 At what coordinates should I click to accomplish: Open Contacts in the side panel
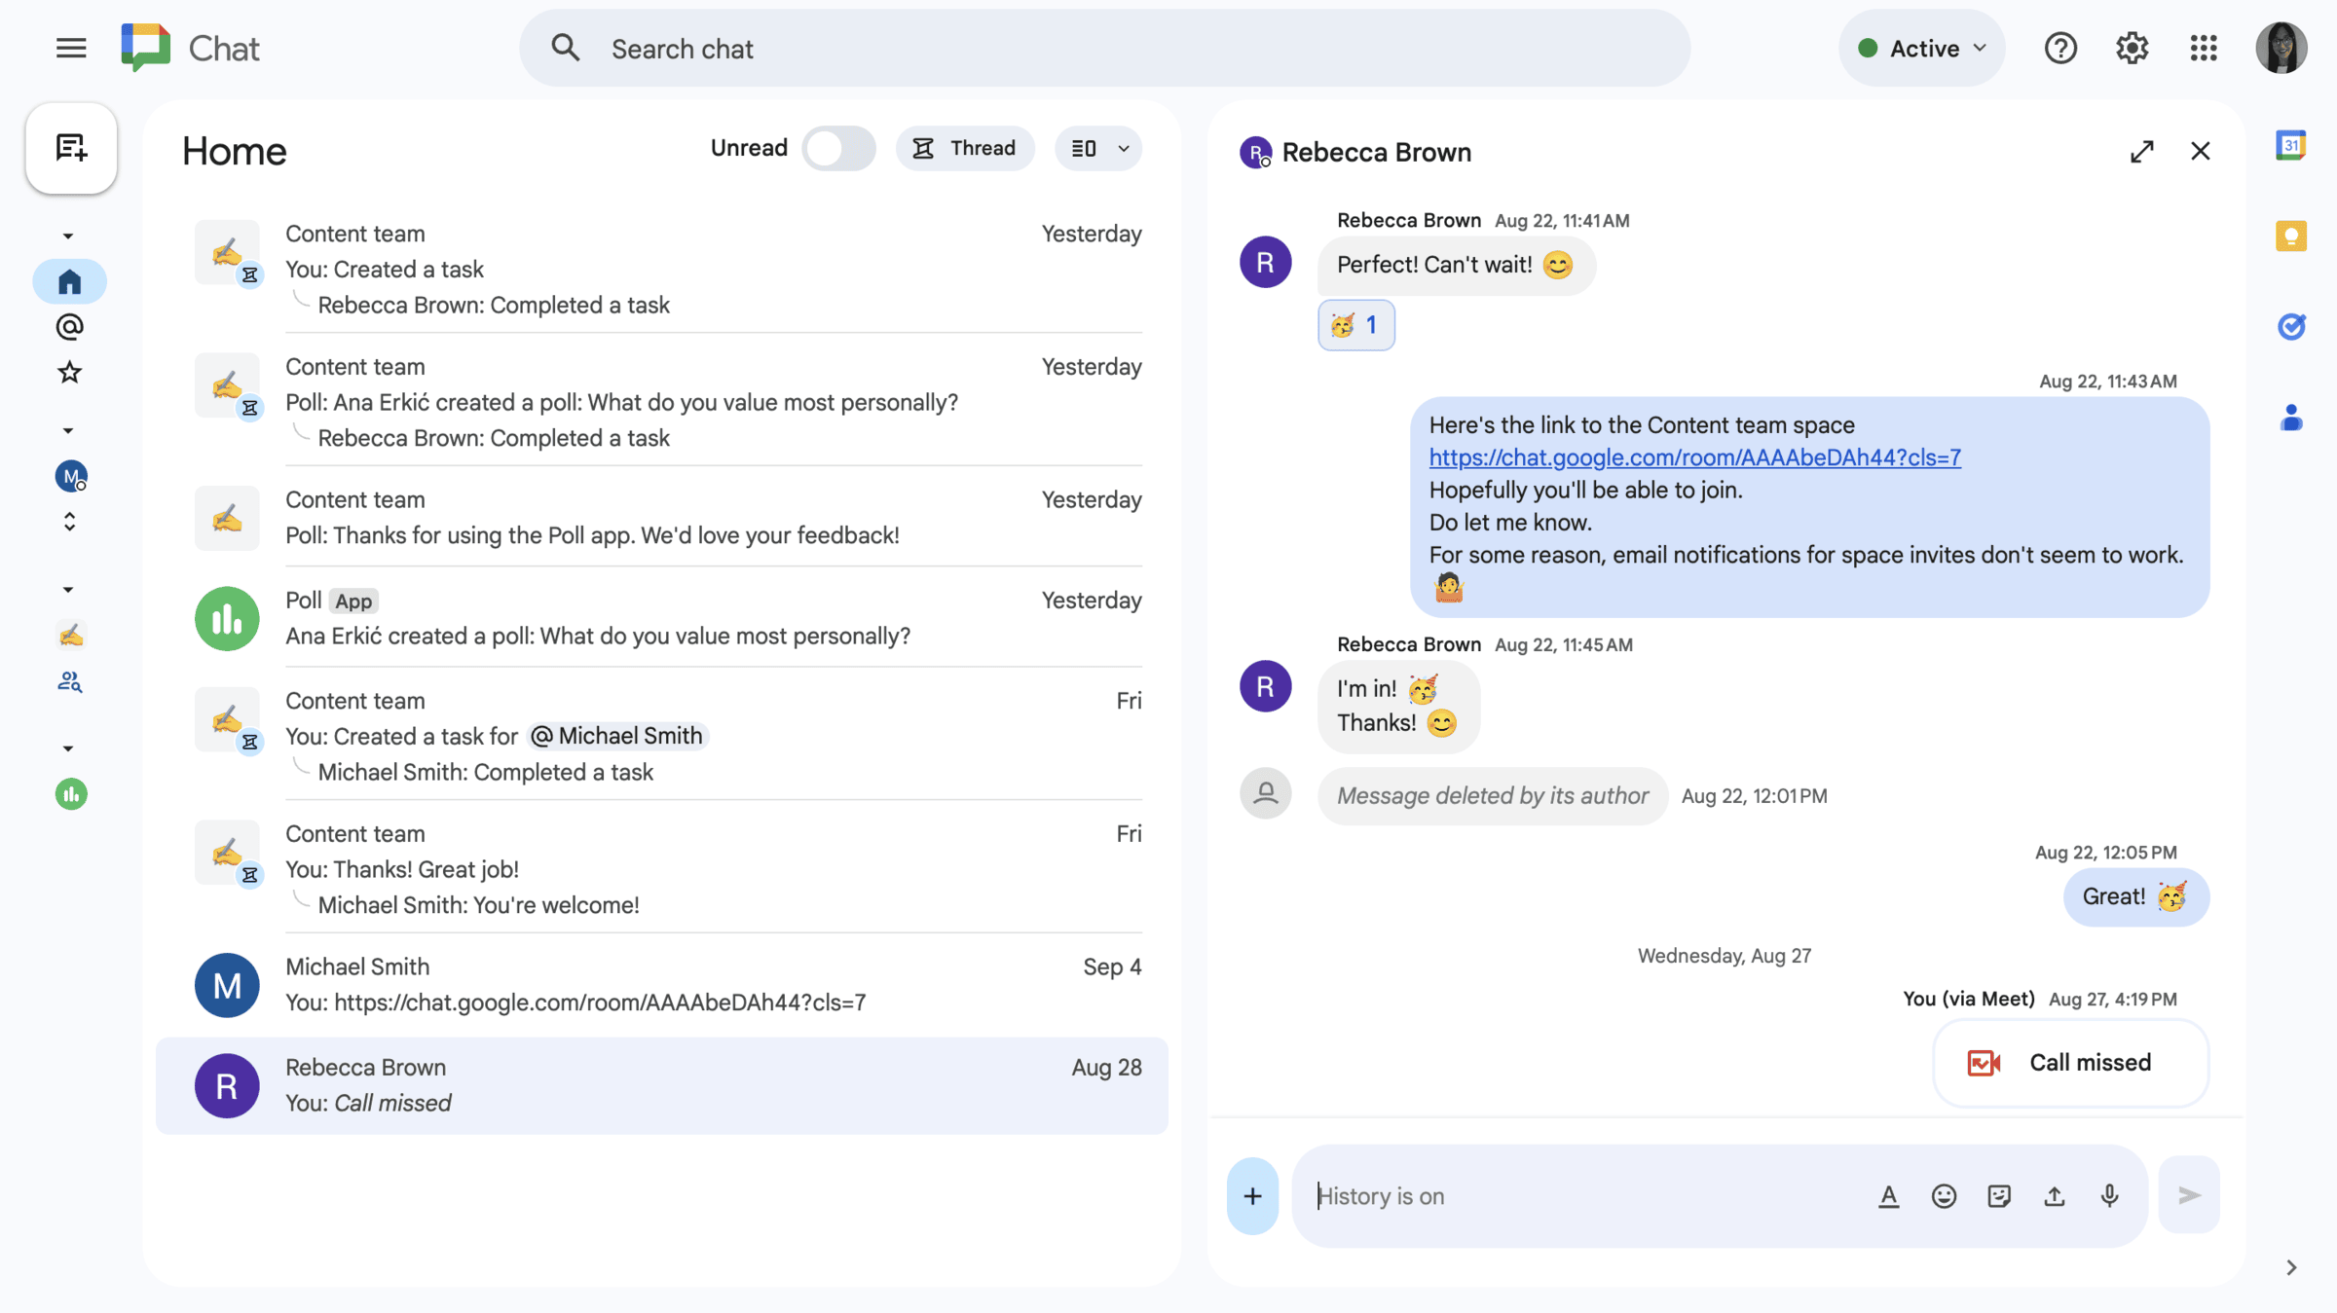[2292, 418]
